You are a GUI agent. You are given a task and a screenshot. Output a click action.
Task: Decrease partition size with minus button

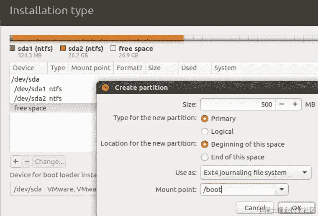[x=282, y=104]
